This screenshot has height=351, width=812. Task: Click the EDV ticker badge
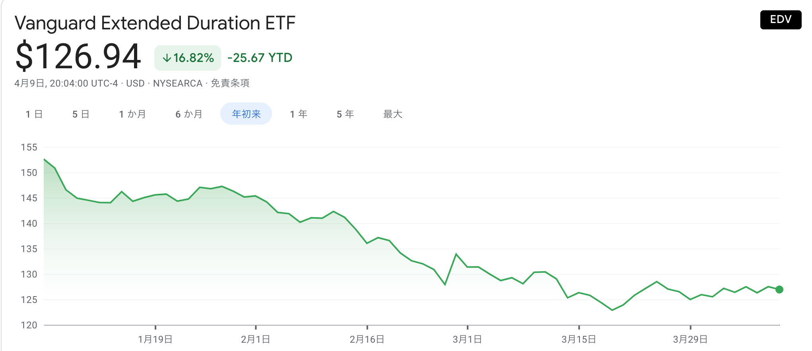781,20
